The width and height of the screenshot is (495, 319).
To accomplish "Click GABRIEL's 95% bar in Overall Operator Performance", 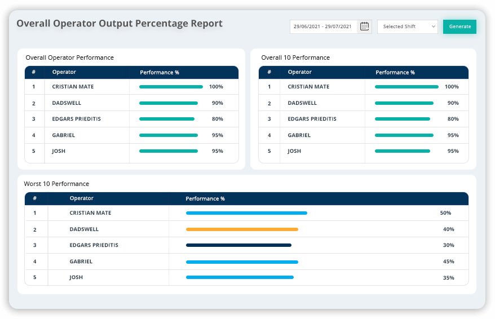I will [168, 135].
